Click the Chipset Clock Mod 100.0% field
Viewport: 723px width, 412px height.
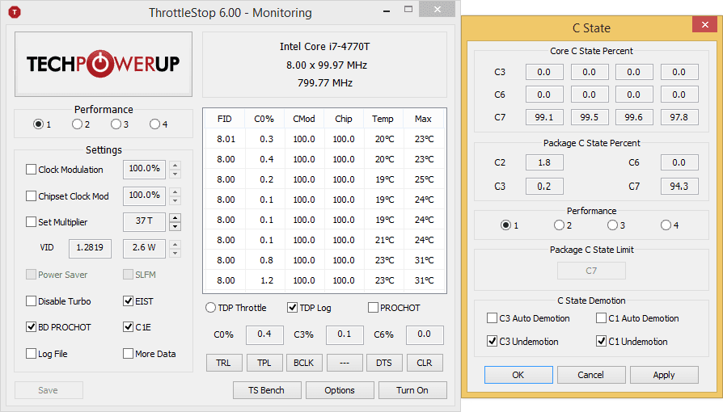(144, 195)
